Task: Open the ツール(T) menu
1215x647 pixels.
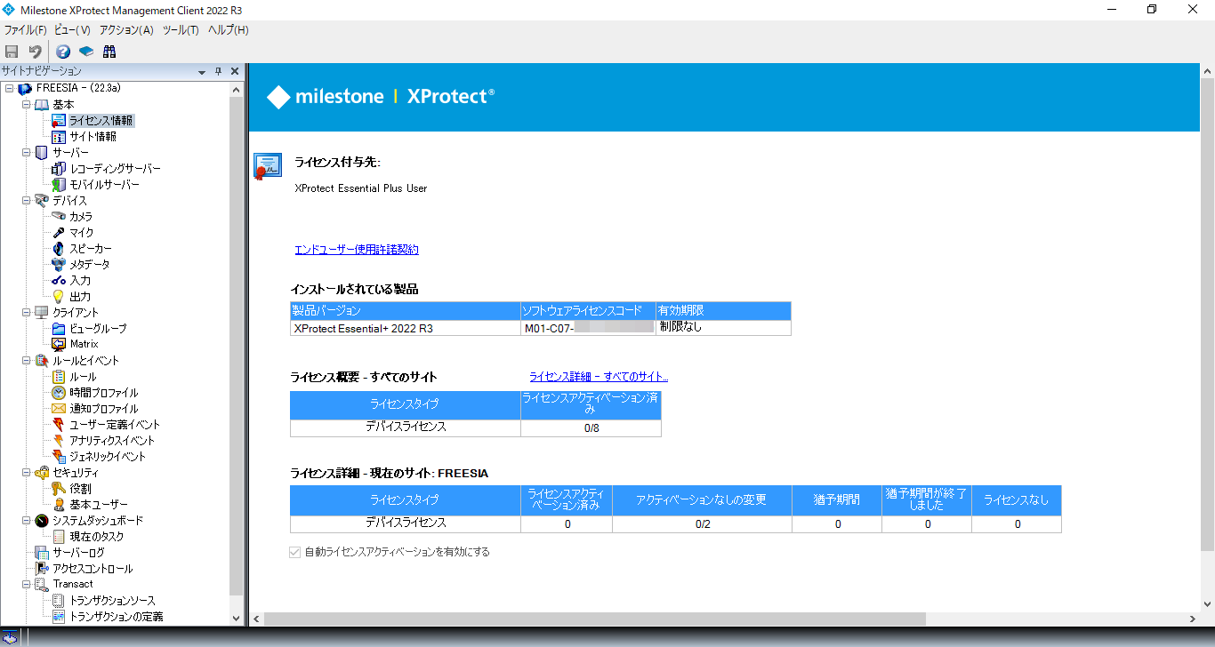Action: click(x=181, y=30)
